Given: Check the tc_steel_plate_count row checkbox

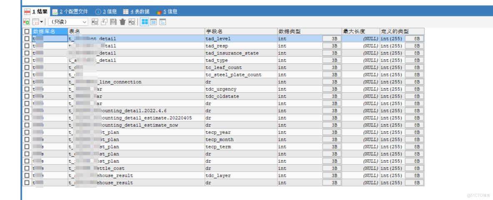Looking at the screenshot, I should point(27,75).
